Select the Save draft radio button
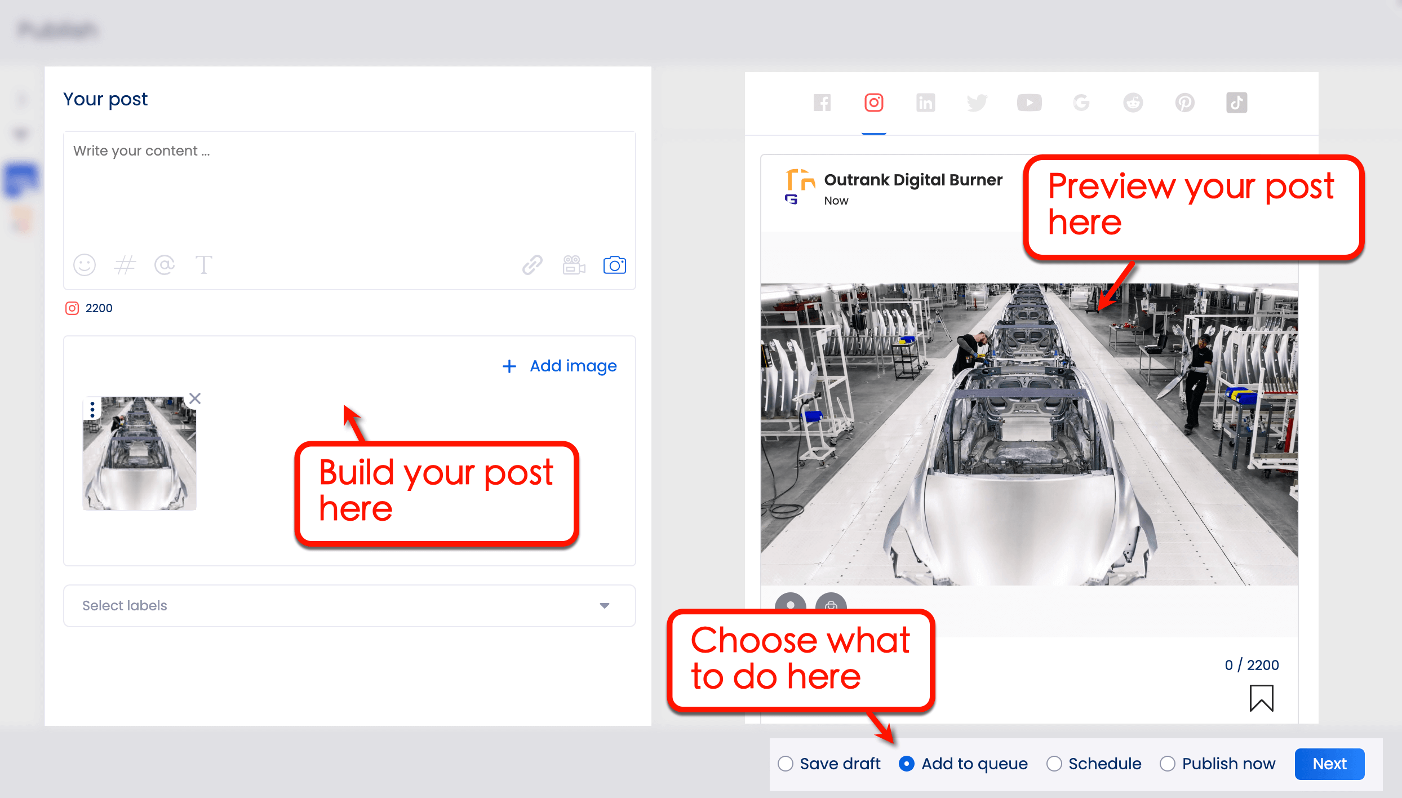The height and width of the screenshot is (798, 1402). click(x=786, y=764)
